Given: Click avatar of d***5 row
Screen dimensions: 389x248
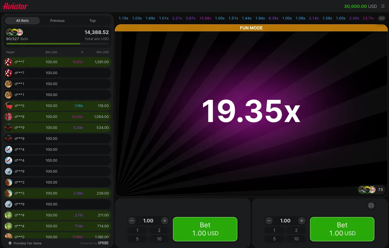Looking at the screenshot, I should [8, 106].
